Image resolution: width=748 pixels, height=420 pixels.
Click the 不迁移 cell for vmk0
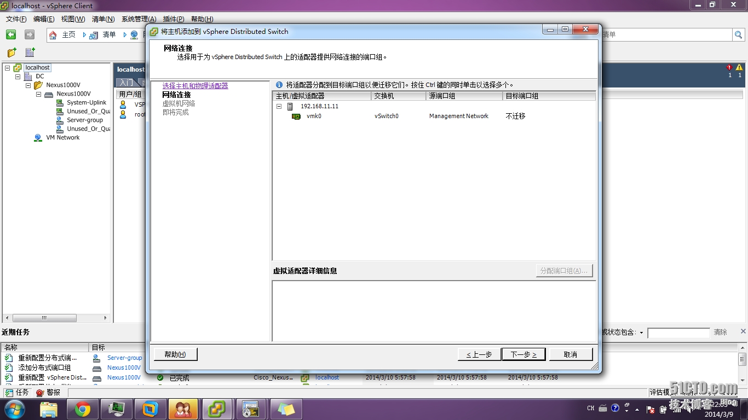tap(515, 116)
